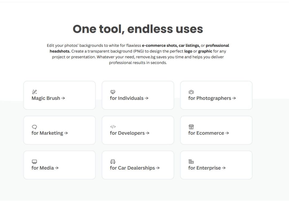This screenshot has width=289, height=203.
Task: Visit the for Developers page
Action: [x=127, y=133]
